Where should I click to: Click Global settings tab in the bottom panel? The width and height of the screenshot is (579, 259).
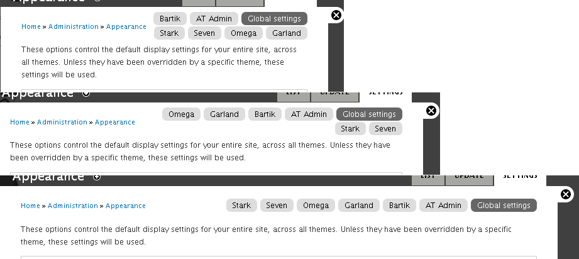coord(504,206)
